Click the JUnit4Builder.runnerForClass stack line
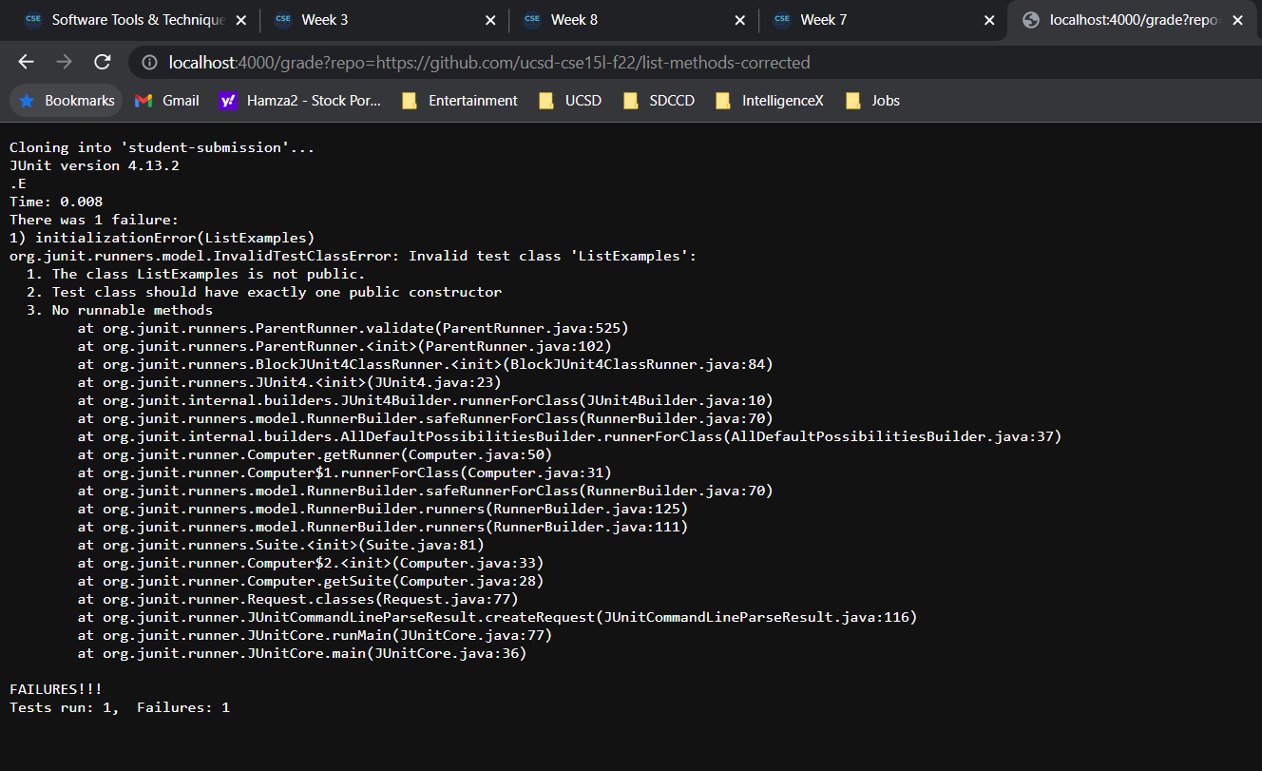1262x771 pixels. tap(426, 400)
